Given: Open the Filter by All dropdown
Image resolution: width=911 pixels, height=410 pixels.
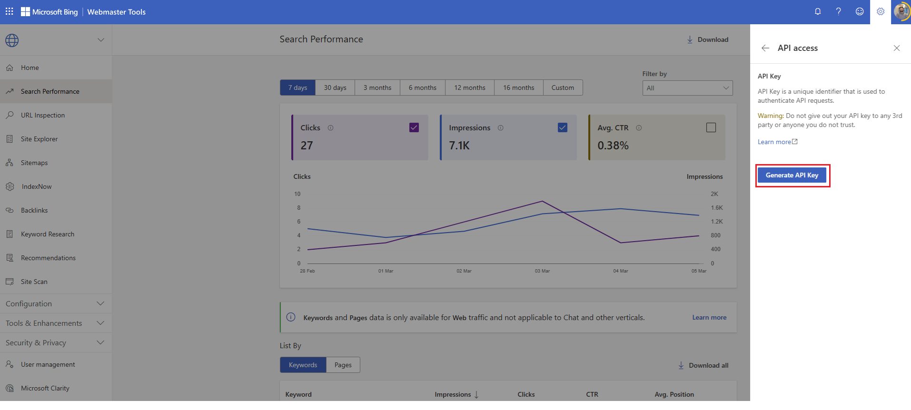Looking at the screenshot, I should [687, 88].
